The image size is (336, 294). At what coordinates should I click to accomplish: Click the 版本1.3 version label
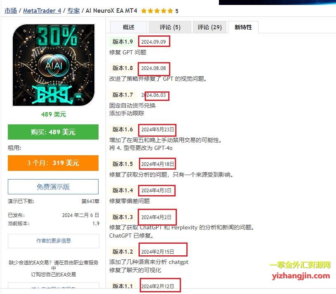pyautogui.click(x=123, y=217)
